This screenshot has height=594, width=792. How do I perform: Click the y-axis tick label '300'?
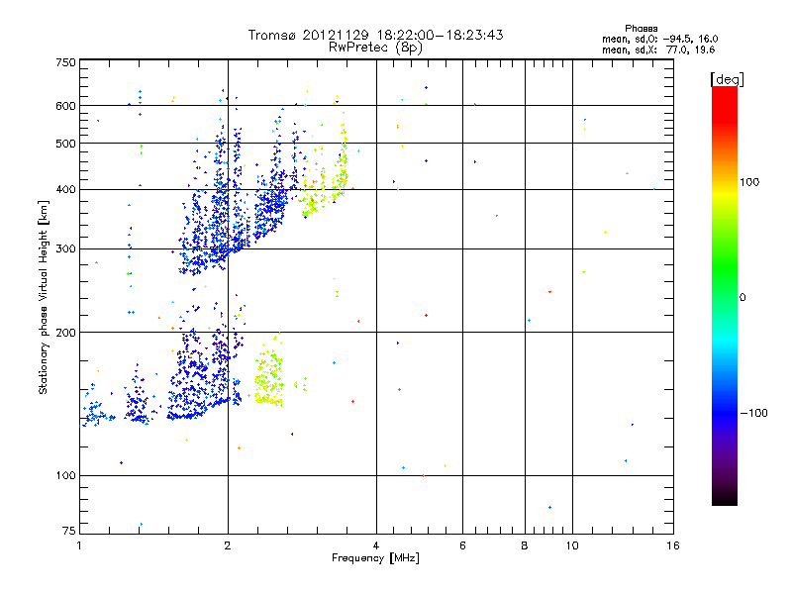pos(65,249)
